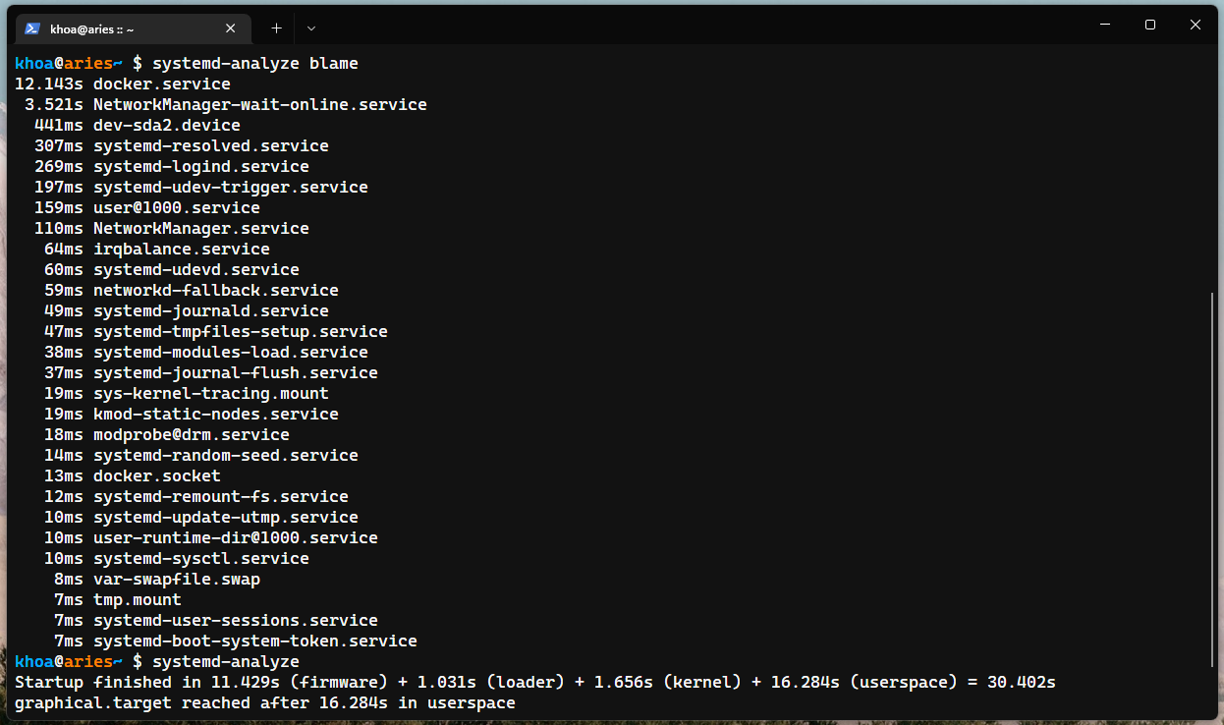The image size is (1224, 725).
Task: Close the terminal window
Action: [x=1196, y=26]
